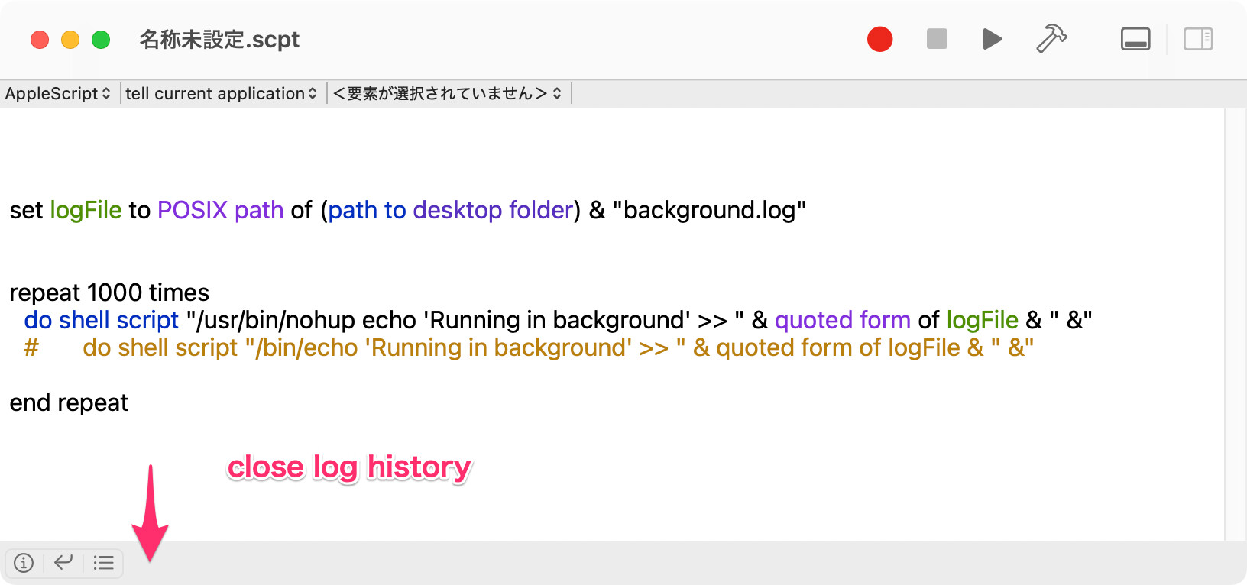Click the 'repeat 1000 times' line
The height and width of the screenshot is (585, 1247).
click(x=109, y=292)
